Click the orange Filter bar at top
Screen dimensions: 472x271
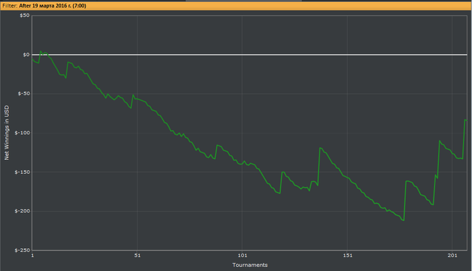[236, 5]
